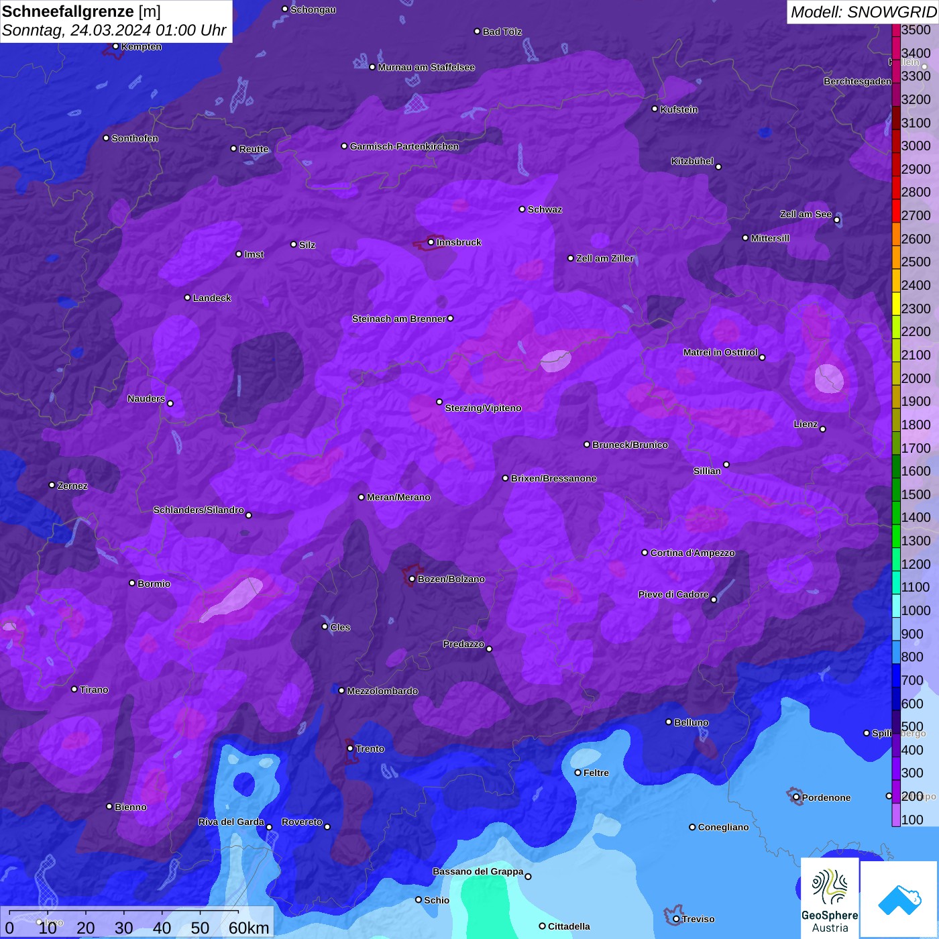Click the Kitzbühel label
The height and width of the screenshot is (939, 939).
coord(692,161)
